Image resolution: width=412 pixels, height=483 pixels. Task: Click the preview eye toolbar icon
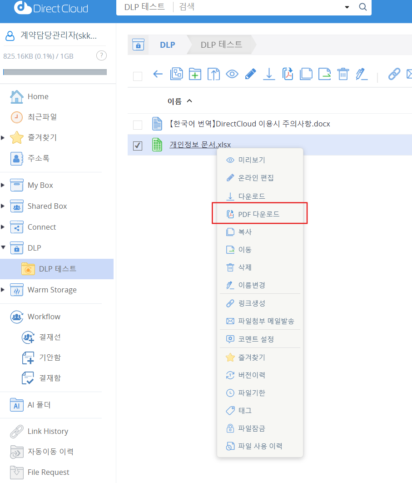[x=232, y=74]
